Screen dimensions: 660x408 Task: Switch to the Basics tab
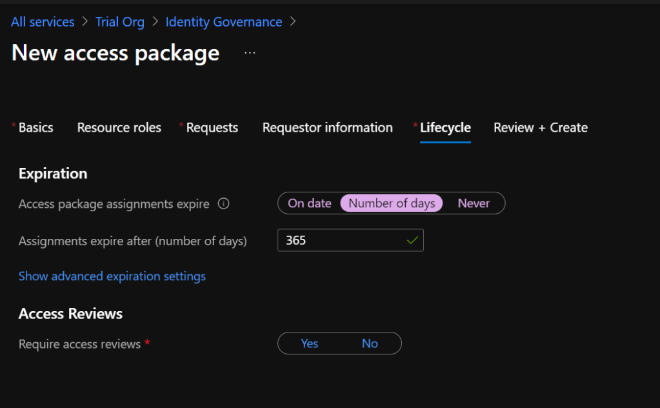35,128
